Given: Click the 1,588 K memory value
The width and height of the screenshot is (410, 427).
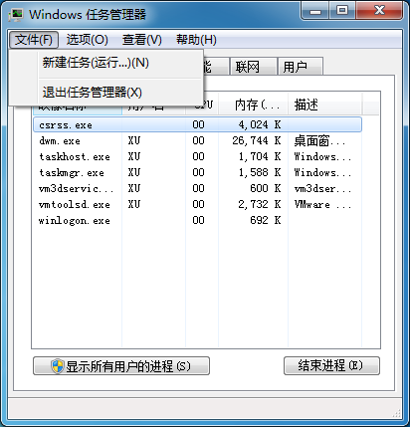Looking at the screenshot, I should 260,172.
